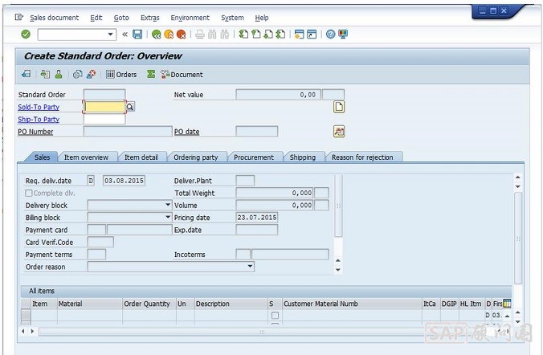Click the Display document flow icon
This screenshot has width=543, height=355.
[x=27, y=74]
